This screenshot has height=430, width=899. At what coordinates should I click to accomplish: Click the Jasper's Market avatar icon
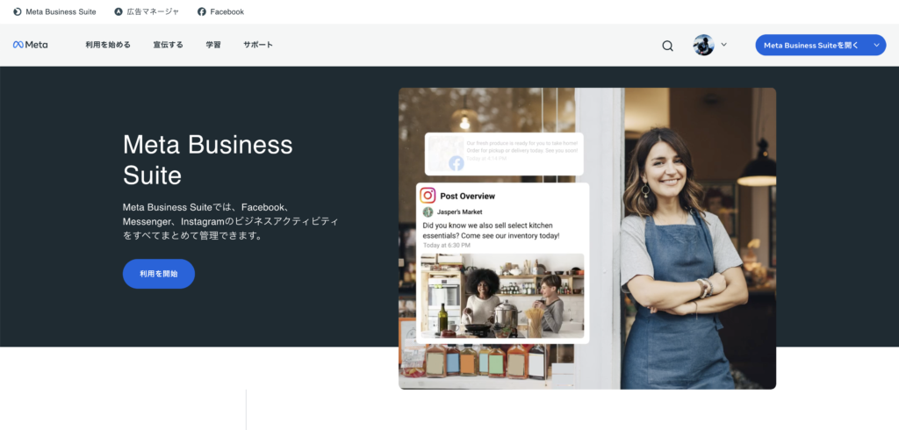pyautogui.click(x=428, y=212)
